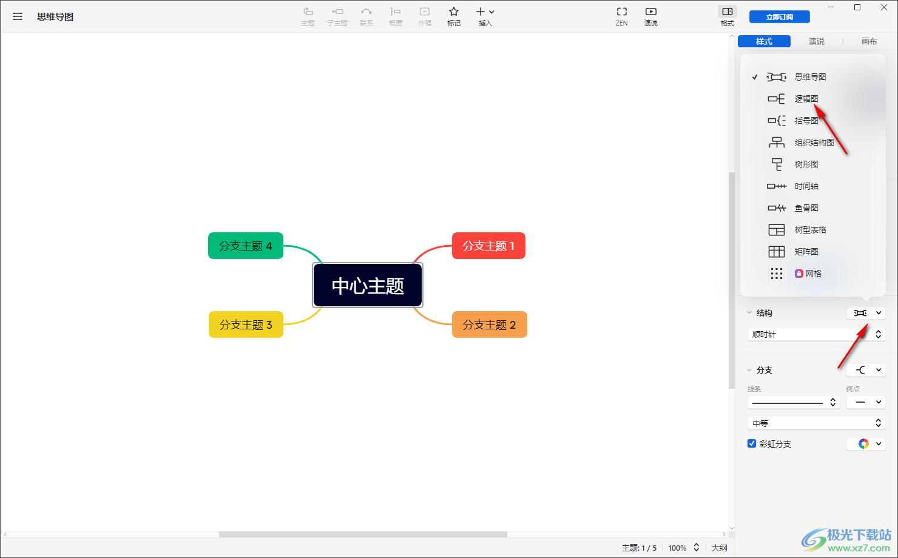Click the logic chart structure icon
The height and width of the screenshot is (558, 898).
pyautogui.click(x=777, y=99)
